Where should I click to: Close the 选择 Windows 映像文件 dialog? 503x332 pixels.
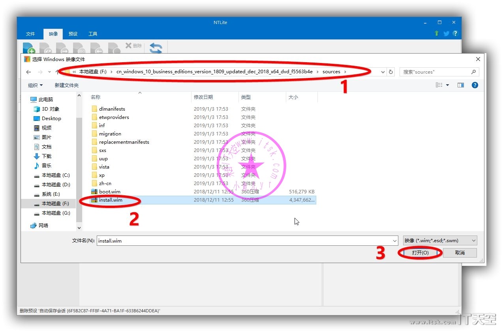(x=478, y=59)
